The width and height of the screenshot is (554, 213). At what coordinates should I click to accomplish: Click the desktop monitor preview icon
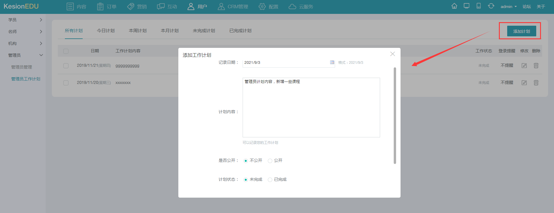(467, 6)
